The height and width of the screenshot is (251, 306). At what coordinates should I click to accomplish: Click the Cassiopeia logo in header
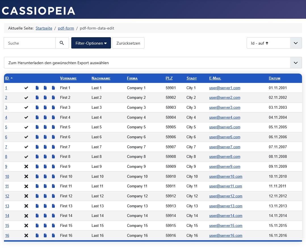coord(39,11)
